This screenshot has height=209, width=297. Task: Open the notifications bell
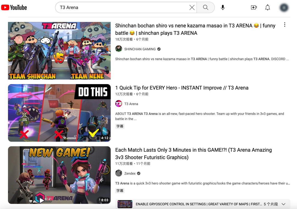tap(268, 7)
